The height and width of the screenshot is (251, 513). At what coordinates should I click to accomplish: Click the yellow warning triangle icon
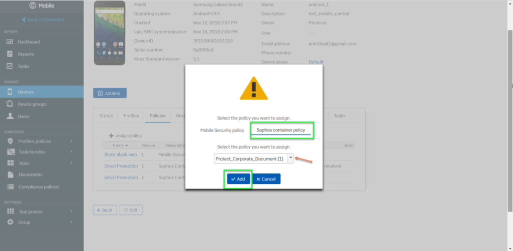coord(253,88)
